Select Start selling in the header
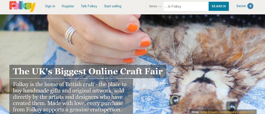This screenshot has width=265, height=114. click(x=113, y=6)
